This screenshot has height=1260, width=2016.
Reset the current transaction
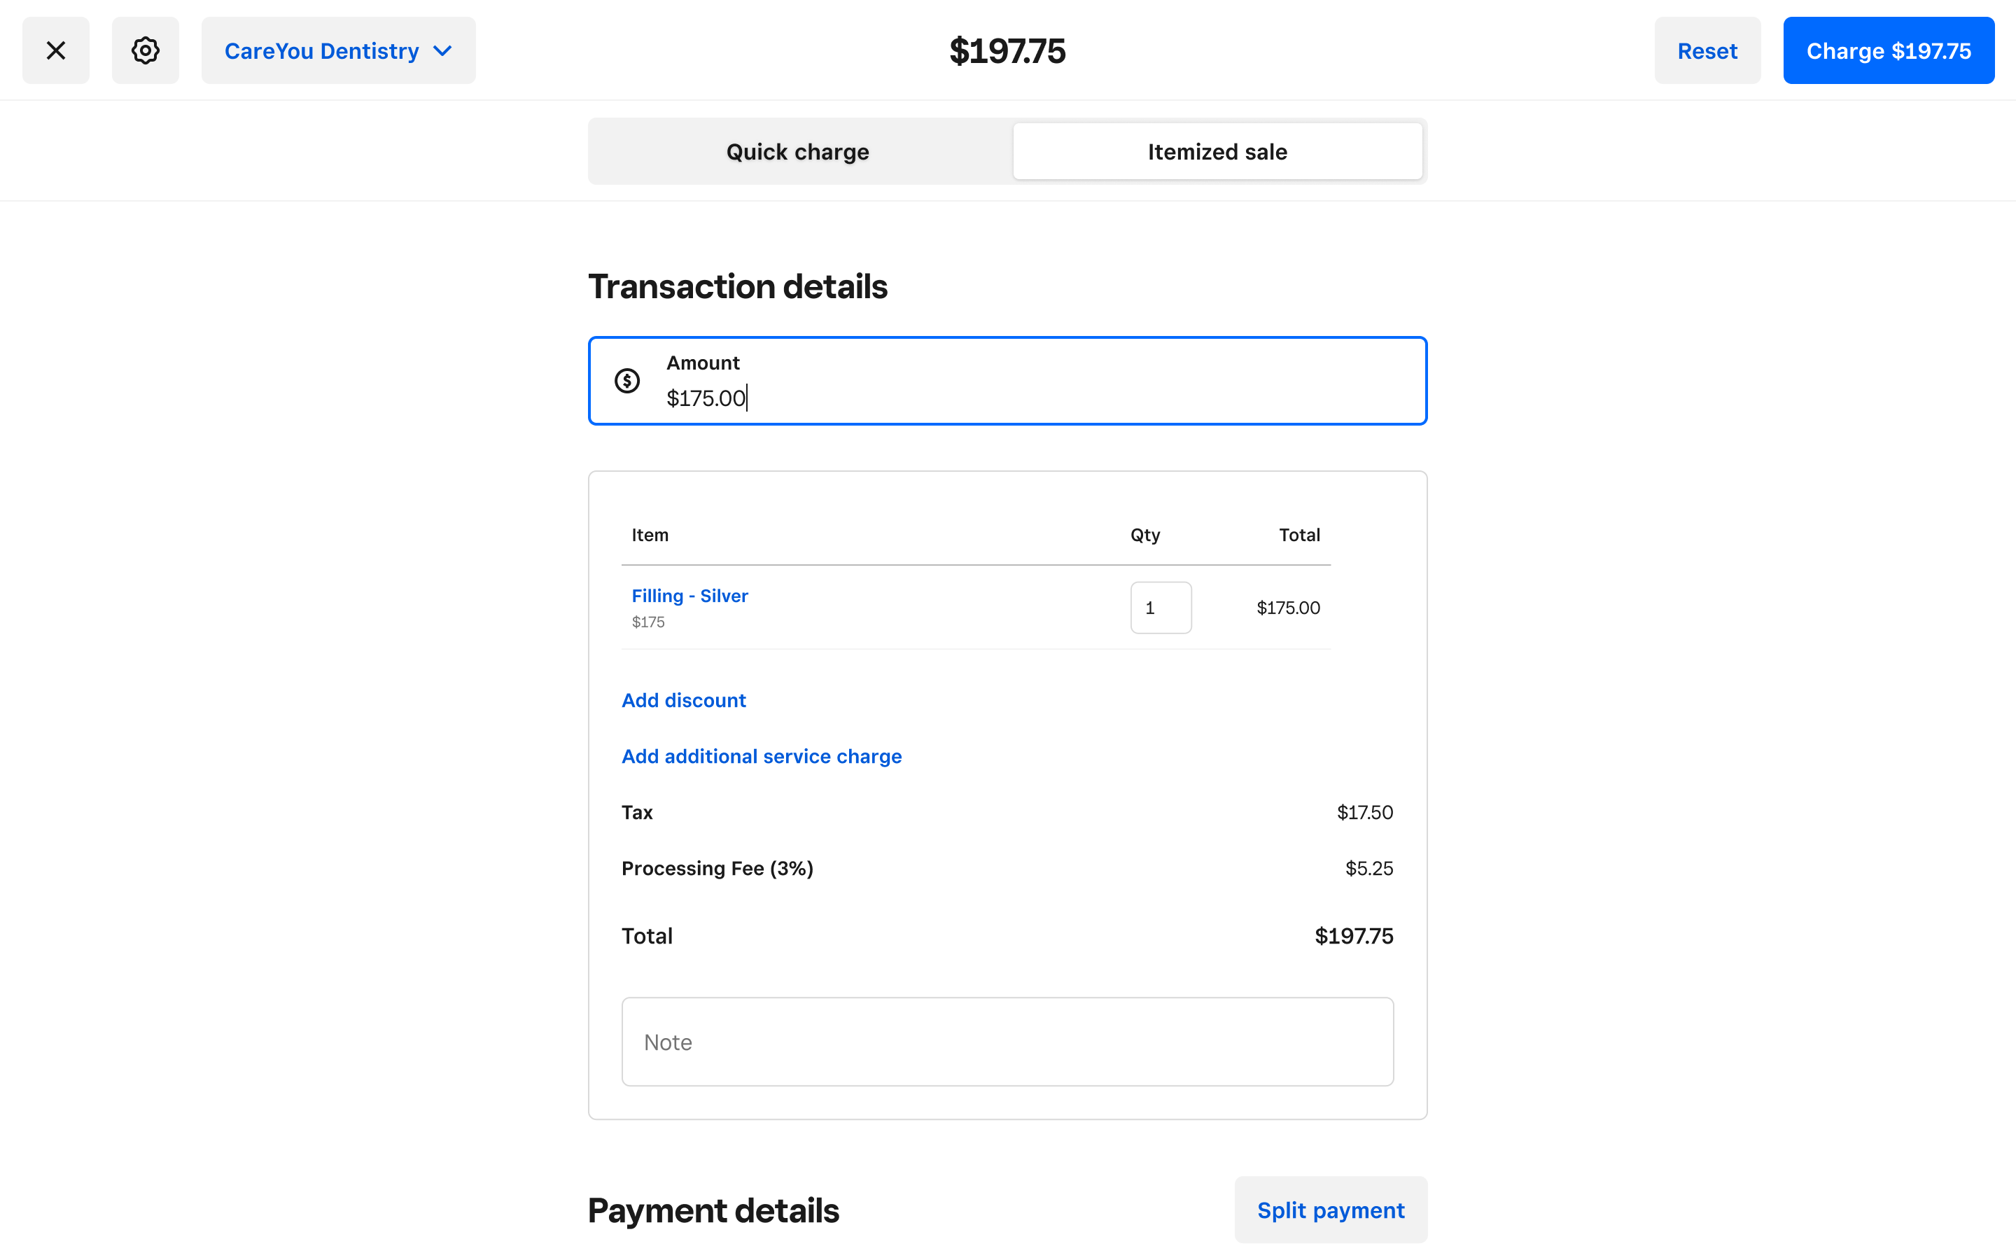pyautogui.click(x=1706, y=50)
